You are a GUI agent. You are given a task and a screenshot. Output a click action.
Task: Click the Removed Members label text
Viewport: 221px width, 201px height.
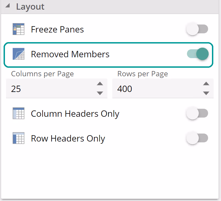(70, 54)
